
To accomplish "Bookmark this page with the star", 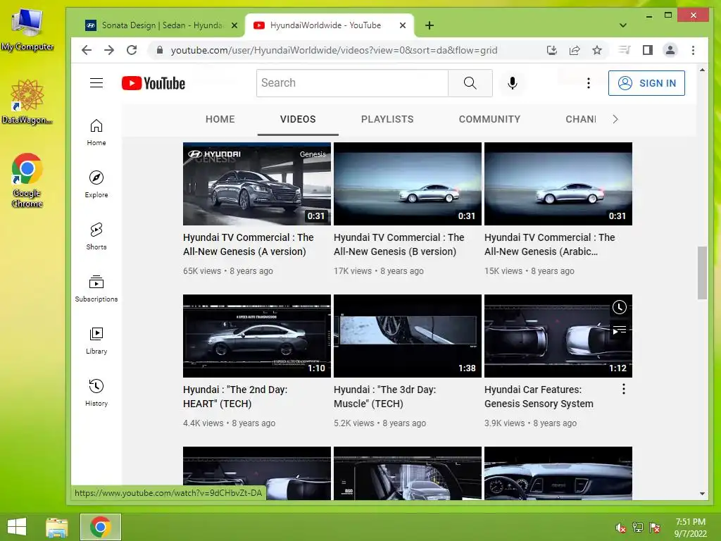I will 597,50.
